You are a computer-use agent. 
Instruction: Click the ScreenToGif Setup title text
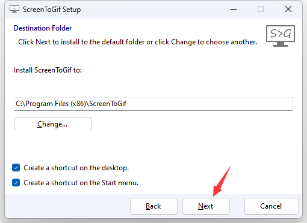point(52,10)
